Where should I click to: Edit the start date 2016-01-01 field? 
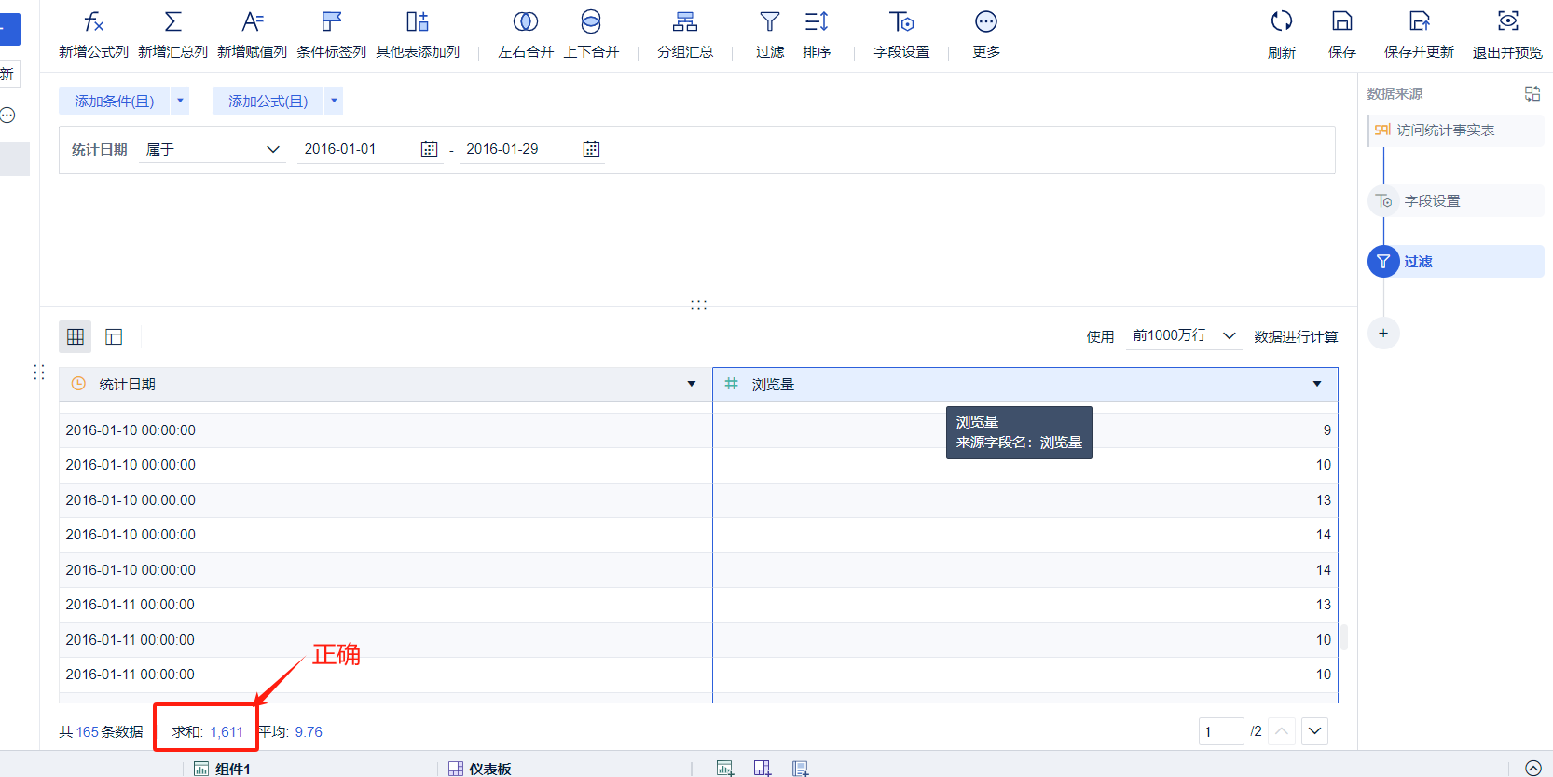point(358,149)
